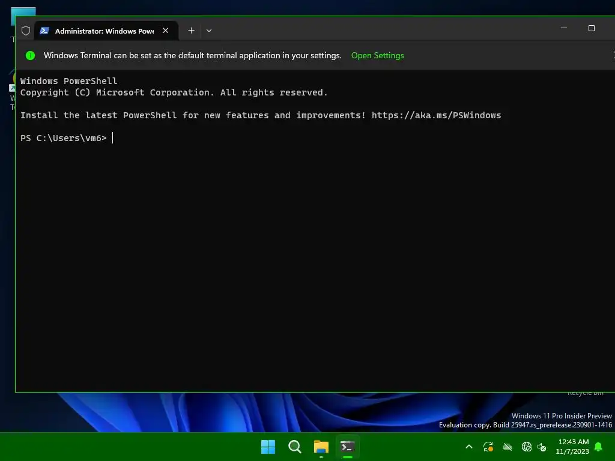The height and width of the screenshot is (461, 615).
Task: Open the Windows Start menu
Action: (268, 447)
